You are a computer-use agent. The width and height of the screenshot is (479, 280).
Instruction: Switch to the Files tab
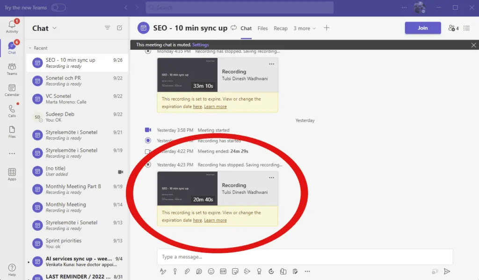[x=262, y=28]
